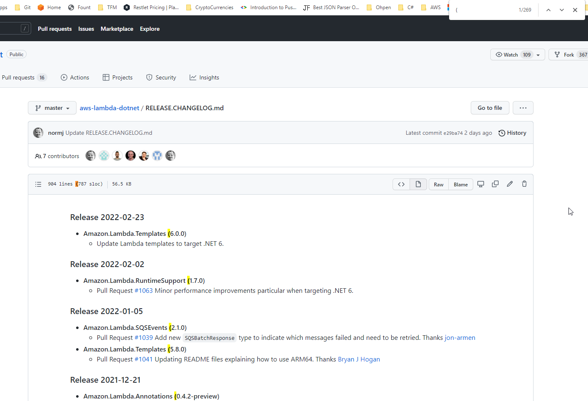Switch to the Blame view
This screenshot has height=401, width=588.
[460, 184]
